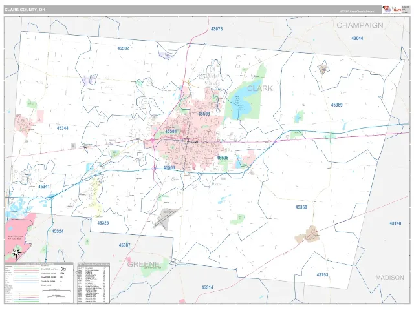Viewport: 414px width, 310px height.
Task: Click the "MADISON" county label
Action: click(x=389, y=278)
